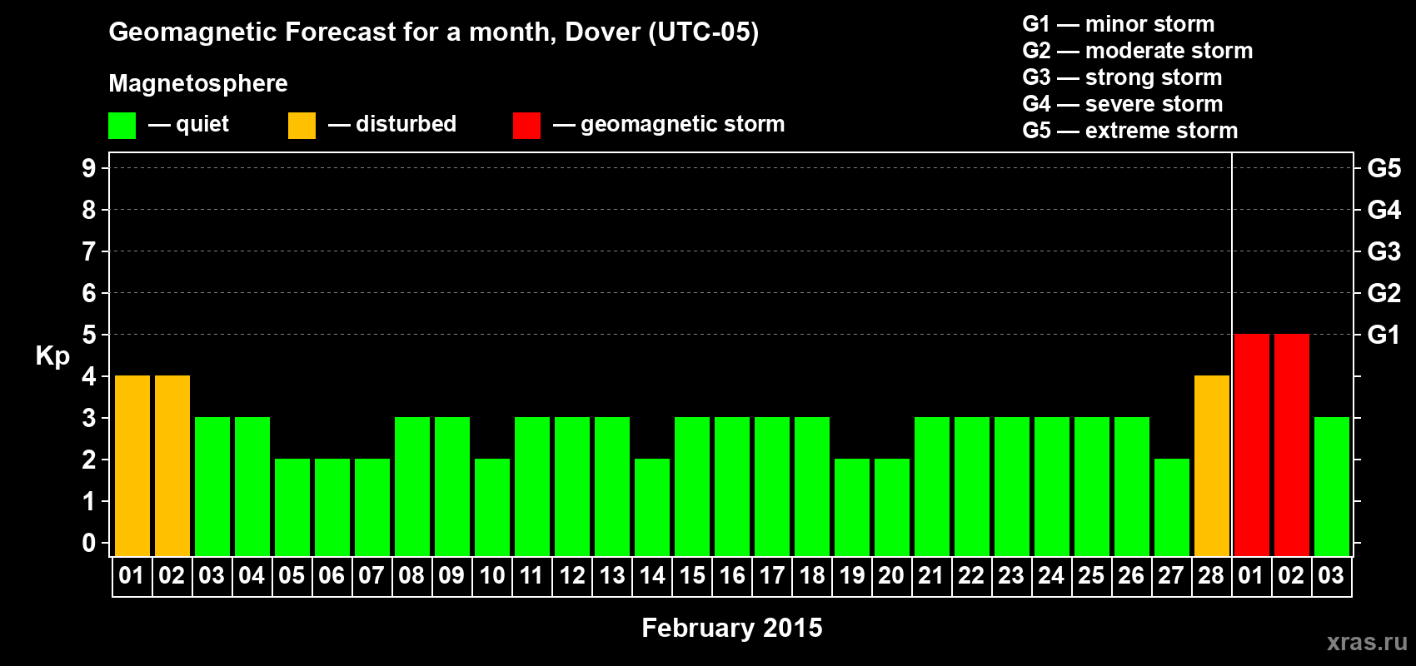Click date label 15 below the chart
The height and width of the screenshot is (666, 1416).
pyautogui.click(x=691, y=576)
